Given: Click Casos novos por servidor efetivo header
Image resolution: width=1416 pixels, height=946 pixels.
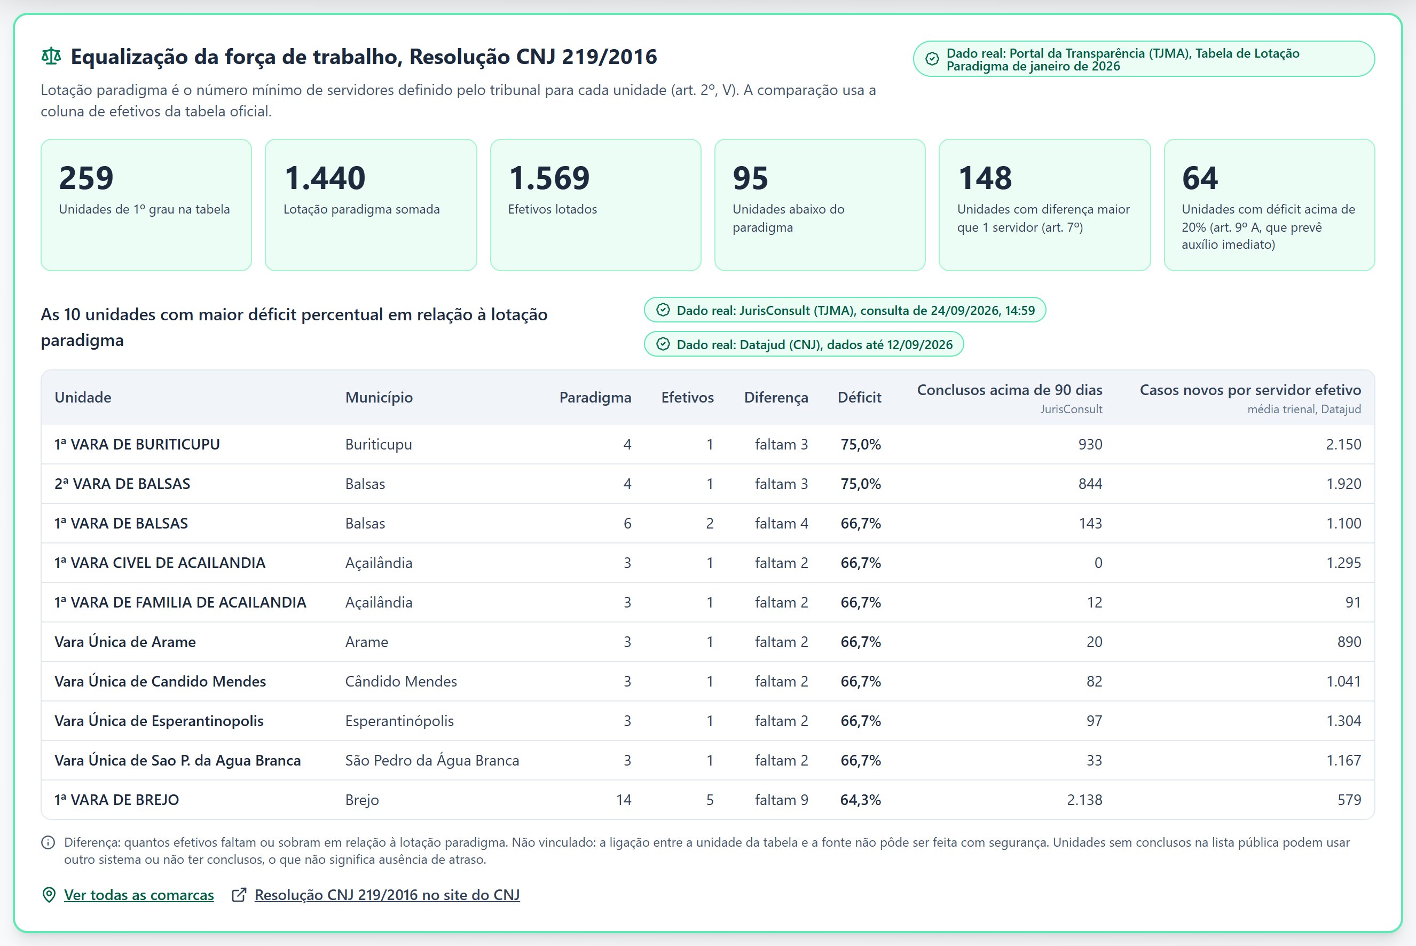Looking at the screenshot, I should pos(1250,390).
